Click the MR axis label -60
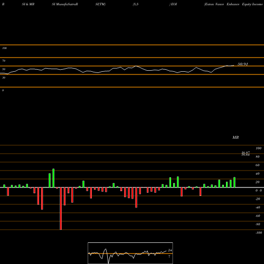 click(x=258, y=216)
